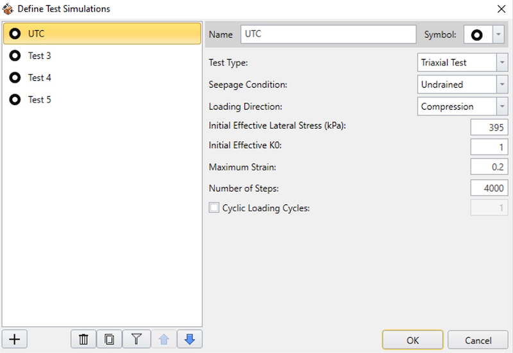Viewport: 513px width, 353px height.
Task: Click the delete test trash icon
Action: (83, 339)
